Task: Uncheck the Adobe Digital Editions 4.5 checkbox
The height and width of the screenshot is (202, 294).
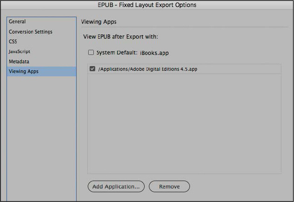Action: point(92,69)
